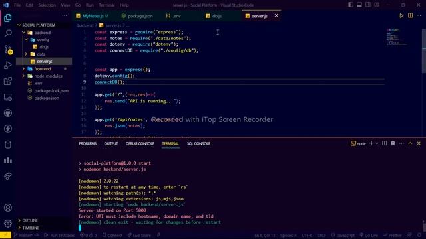Open the Extensions view
The height and width of the screenshot is (239, 426).
click(x=8, y=81)
